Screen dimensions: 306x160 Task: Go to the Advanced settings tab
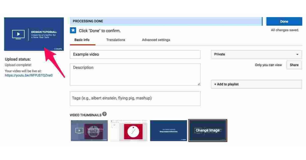[x=156, y=40]
